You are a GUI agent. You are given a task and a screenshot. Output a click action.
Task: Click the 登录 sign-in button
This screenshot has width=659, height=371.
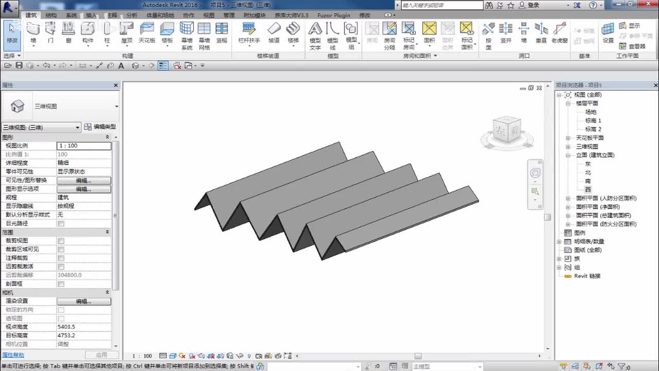click(529, 5)
